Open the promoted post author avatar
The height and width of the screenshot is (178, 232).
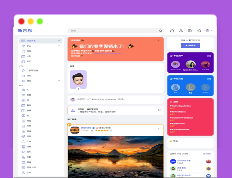pos(75,130)
